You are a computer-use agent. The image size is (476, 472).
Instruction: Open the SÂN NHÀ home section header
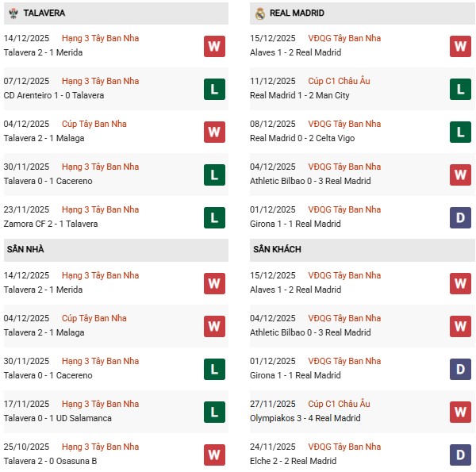25,249
